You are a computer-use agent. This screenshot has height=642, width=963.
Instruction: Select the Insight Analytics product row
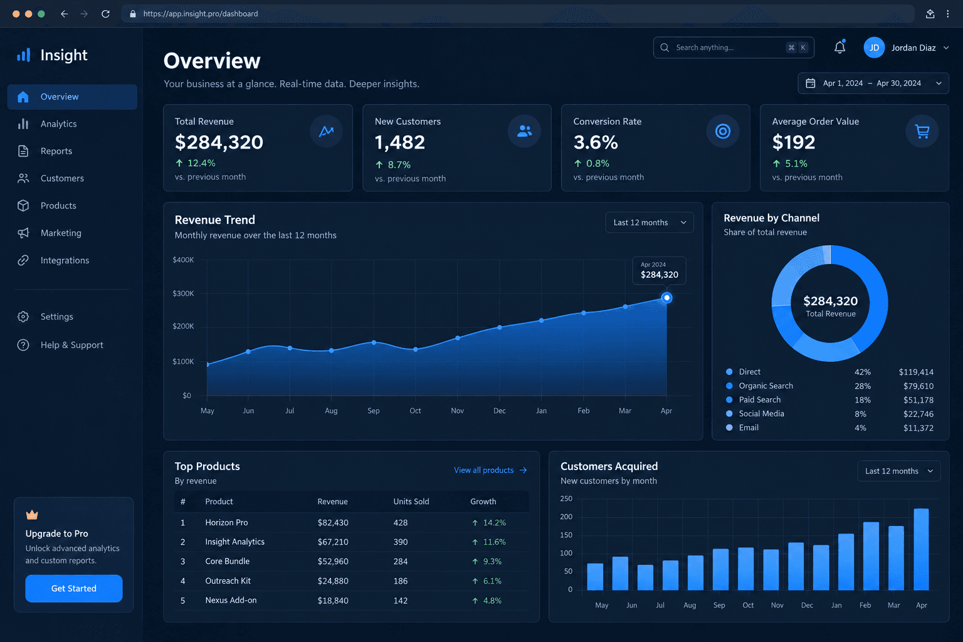pos(352,542)
